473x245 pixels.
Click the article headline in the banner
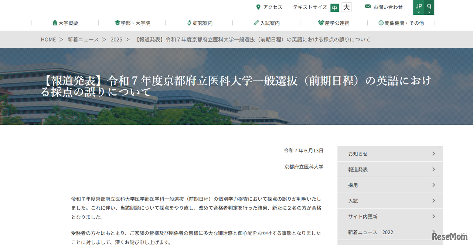click(236, 86)
